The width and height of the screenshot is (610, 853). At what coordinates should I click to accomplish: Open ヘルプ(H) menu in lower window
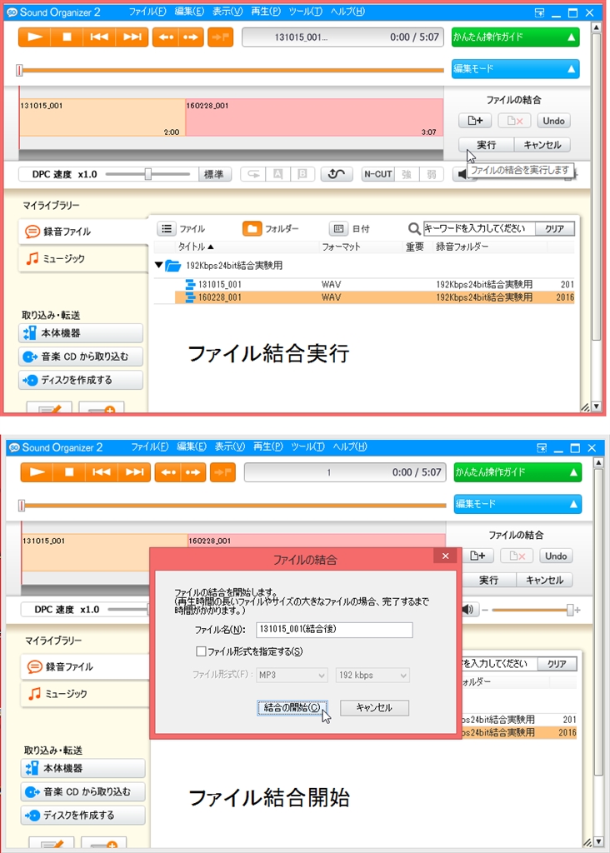(x=350, y=446)
